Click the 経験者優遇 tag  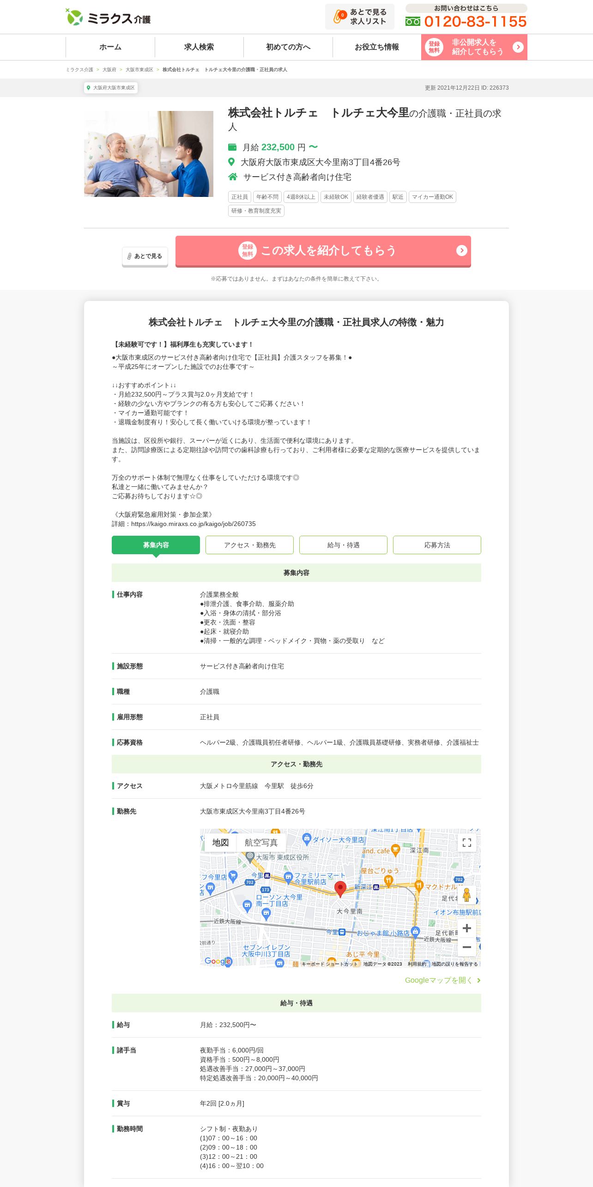pyautogui.click(x=370, y=197)
